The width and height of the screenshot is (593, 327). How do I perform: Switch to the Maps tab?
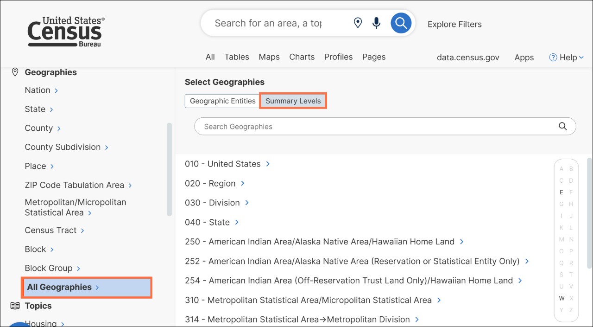click(269, 57)
